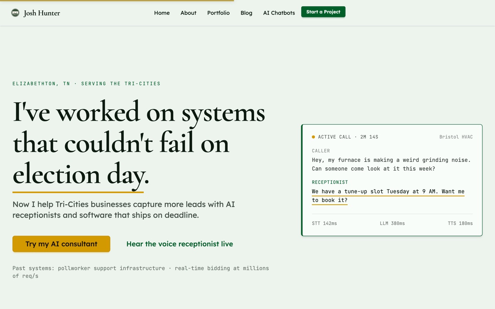Click the gold page progress bar at top
The width and height of the screenshot is (495, 309).
(117, 1)
